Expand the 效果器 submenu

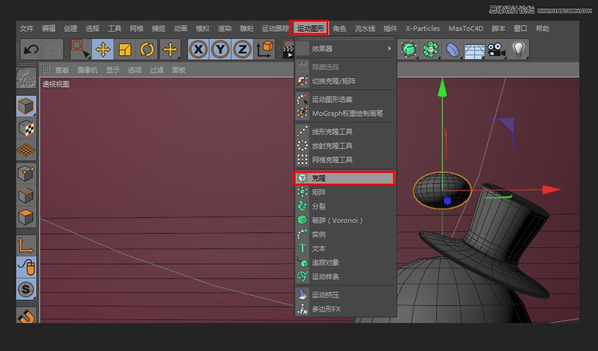[345, 49]
